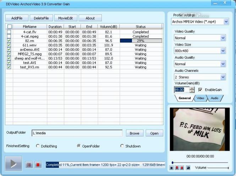Select the OpenFolder radio option
Viewport: 236px width, 176px height.
78,146
